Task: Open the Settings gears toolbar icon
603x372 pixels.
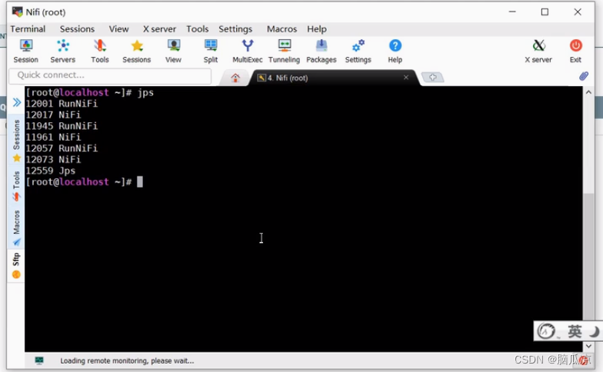Action: pyautogui.click(x=358, y=51)
